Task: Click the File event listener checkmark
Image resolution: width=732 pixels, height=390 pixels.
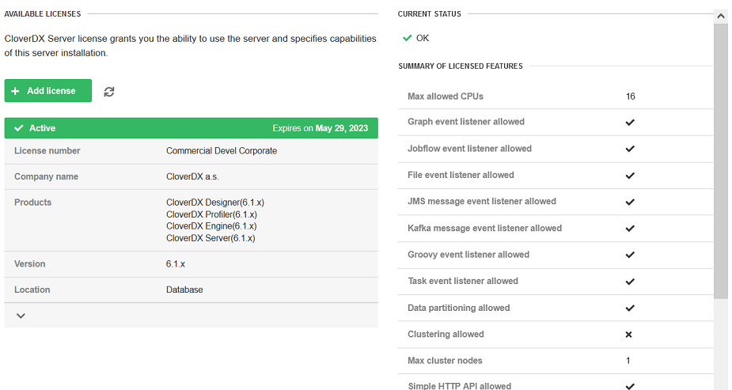Action: click(630, 176)
